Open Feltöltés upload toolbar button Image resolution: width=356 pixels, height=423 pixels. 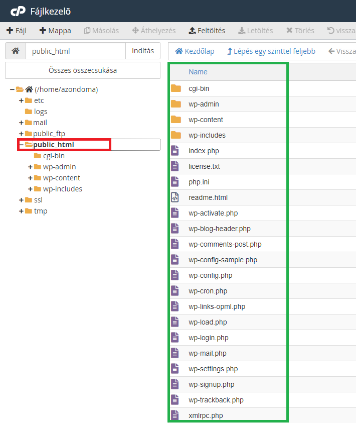207,31
